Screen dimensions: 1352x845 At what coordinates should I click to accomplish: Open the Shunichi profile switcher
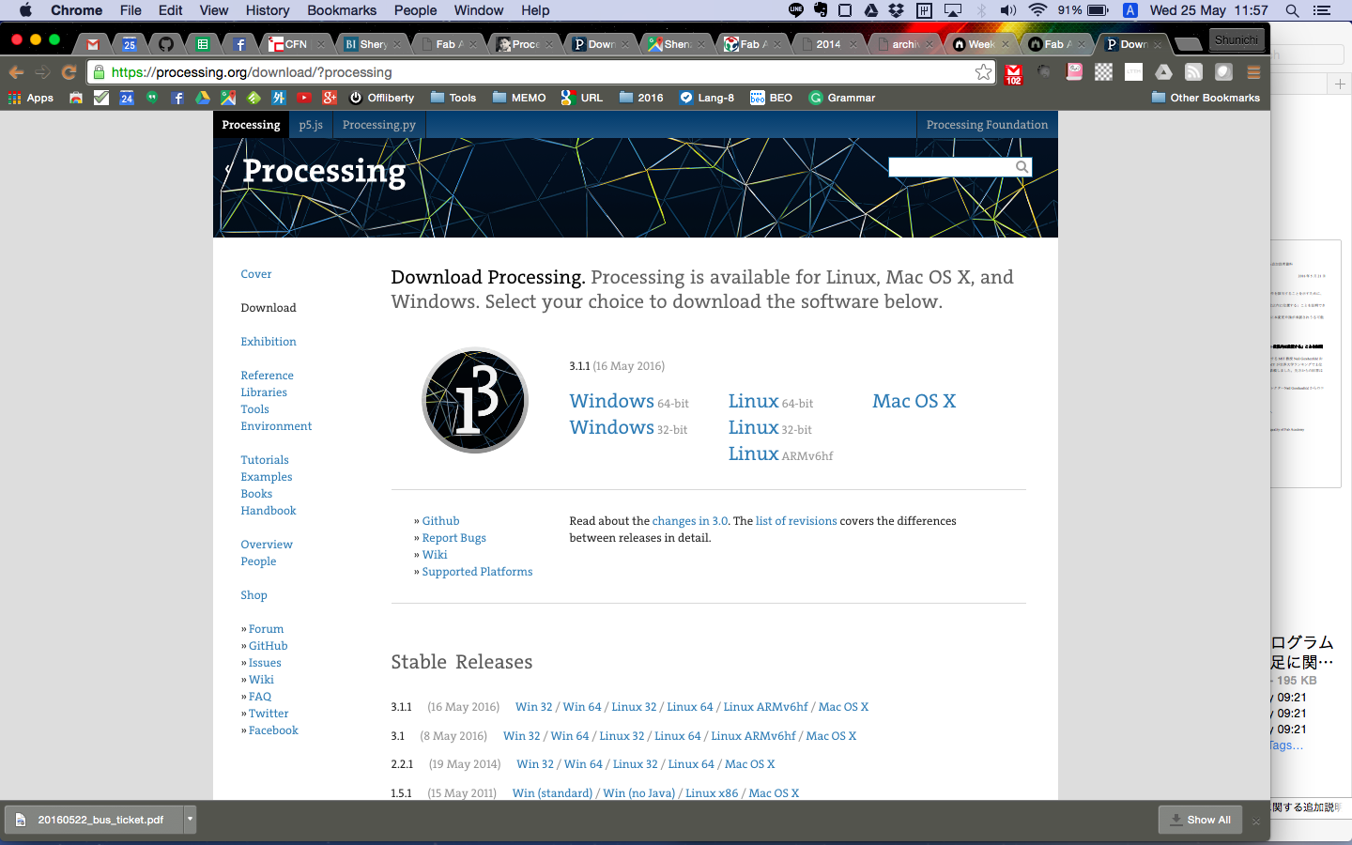1236,39
